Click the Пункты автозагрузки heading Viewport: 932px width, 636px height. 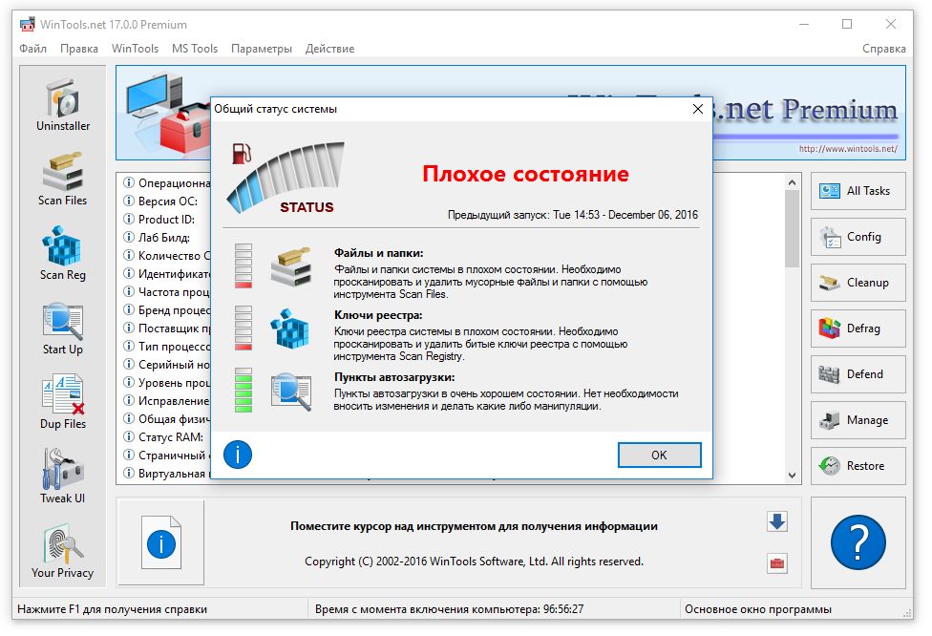pos(394,377)
